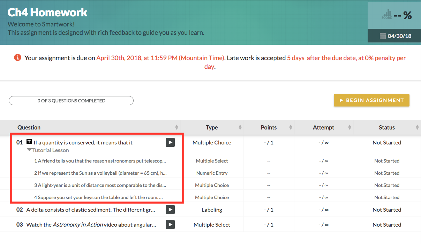The height and width of the screenshot is (244, 421).
Task: Start question 03 via its play icon
Action: pos(170,225)
